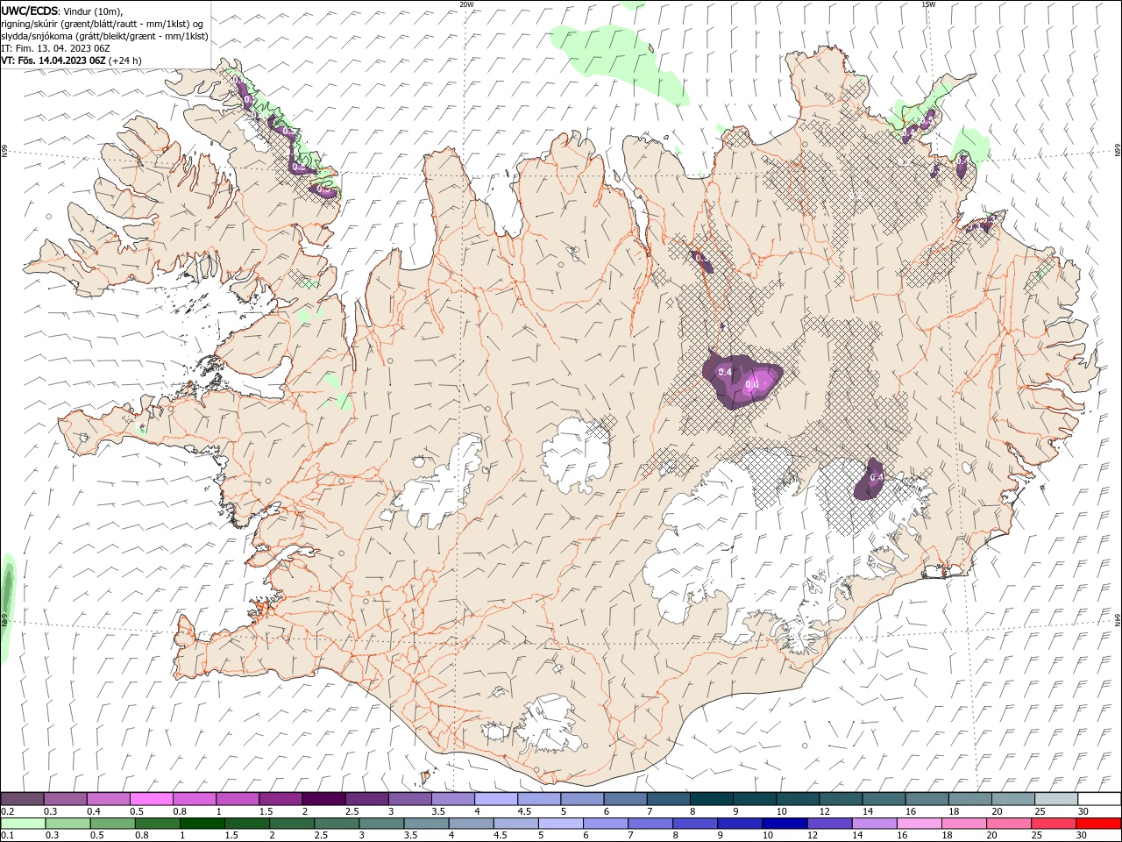The width and height of the screenshot is (1122, 842).
Task: Pick the dark purple 2 swatch, upper legend
Action: (x=323, y=799)
